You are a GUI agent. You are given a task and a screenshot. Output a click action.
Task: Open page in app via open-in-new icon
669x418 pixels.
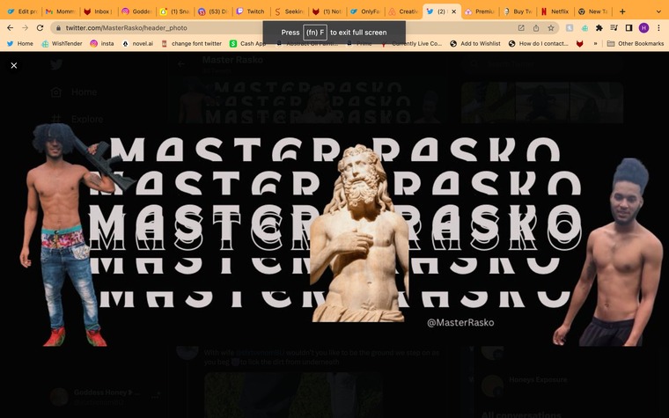coord(521,28)
